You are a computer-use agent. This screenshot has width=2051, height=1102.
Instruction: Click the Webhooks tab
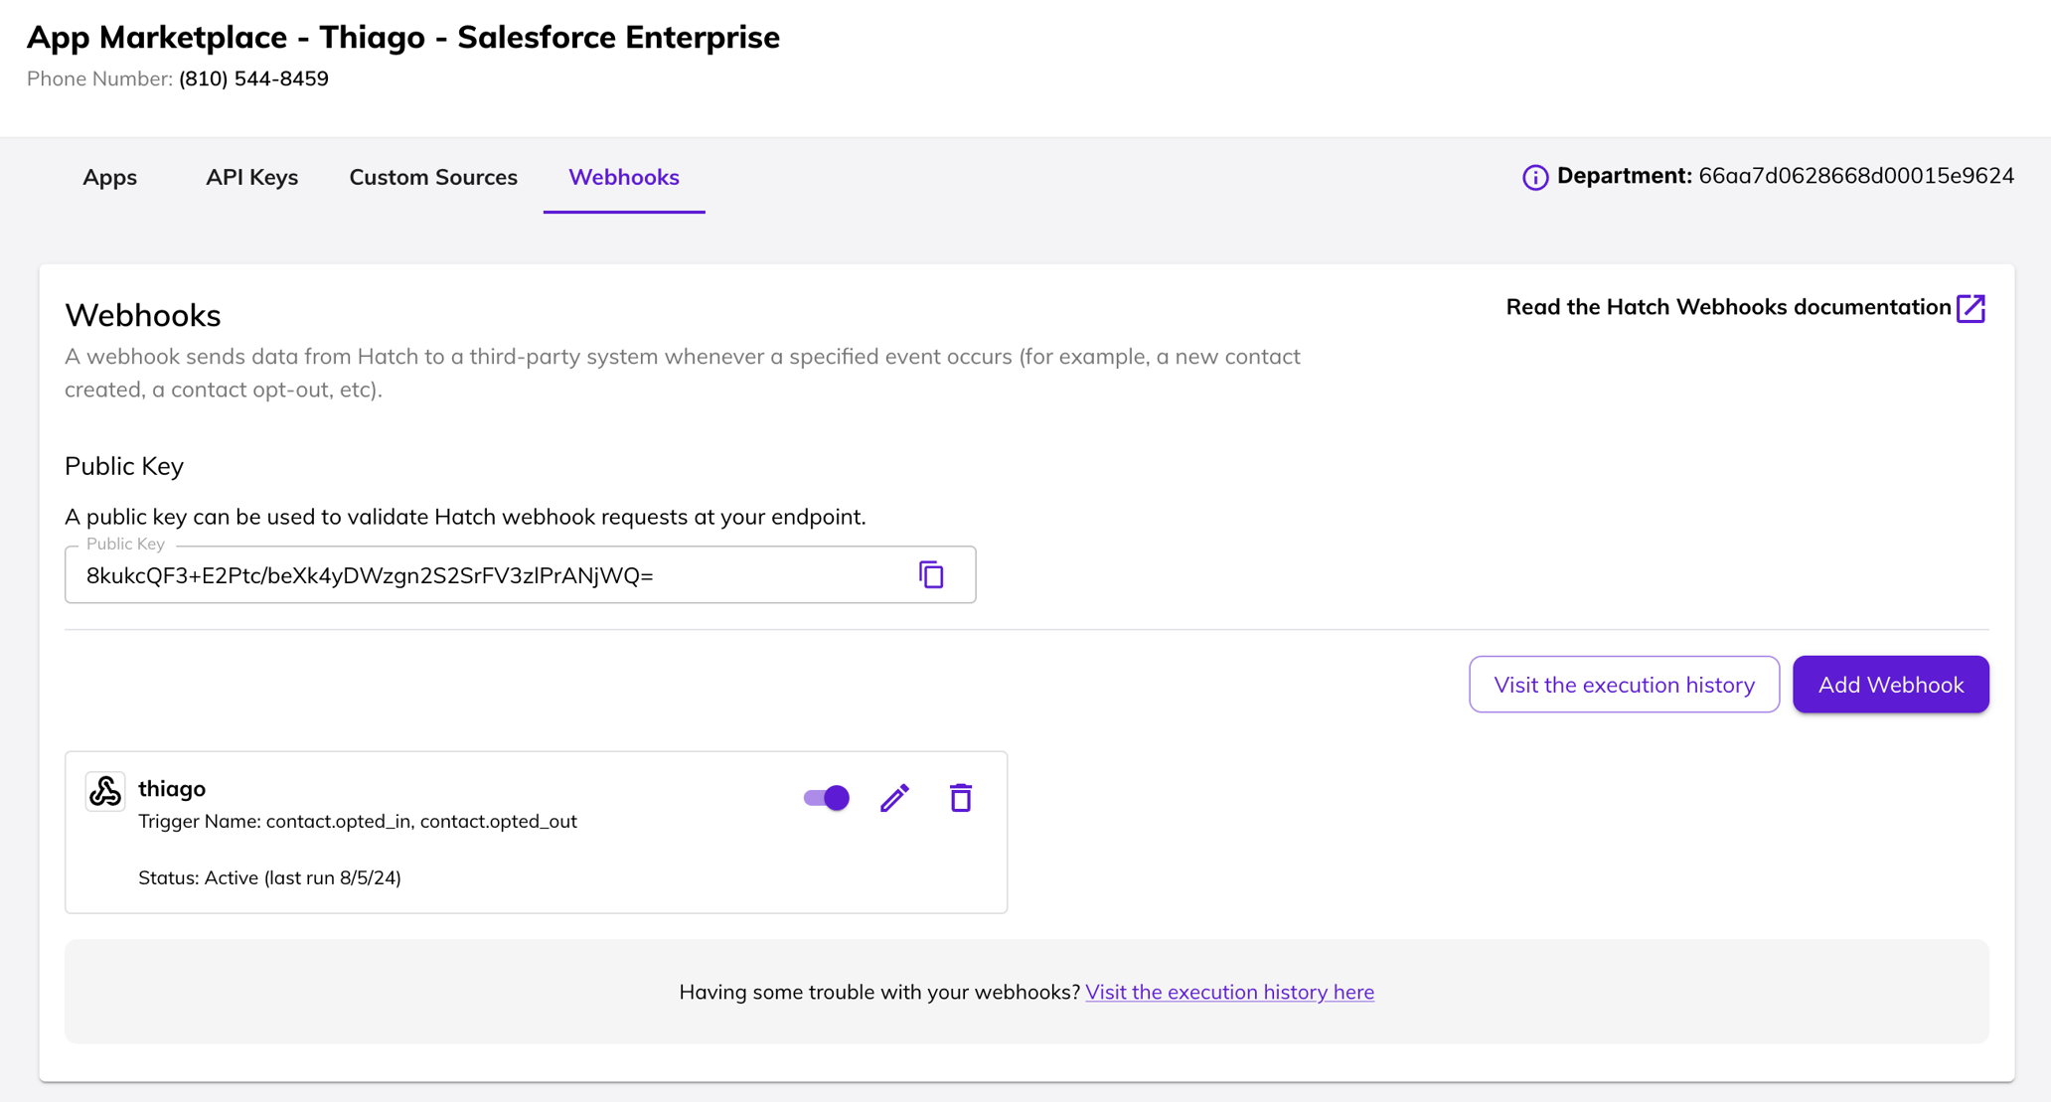[x=623, y=178]
